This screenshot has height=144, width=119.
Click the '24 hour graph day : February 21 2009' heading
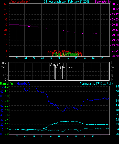point(67,2)
